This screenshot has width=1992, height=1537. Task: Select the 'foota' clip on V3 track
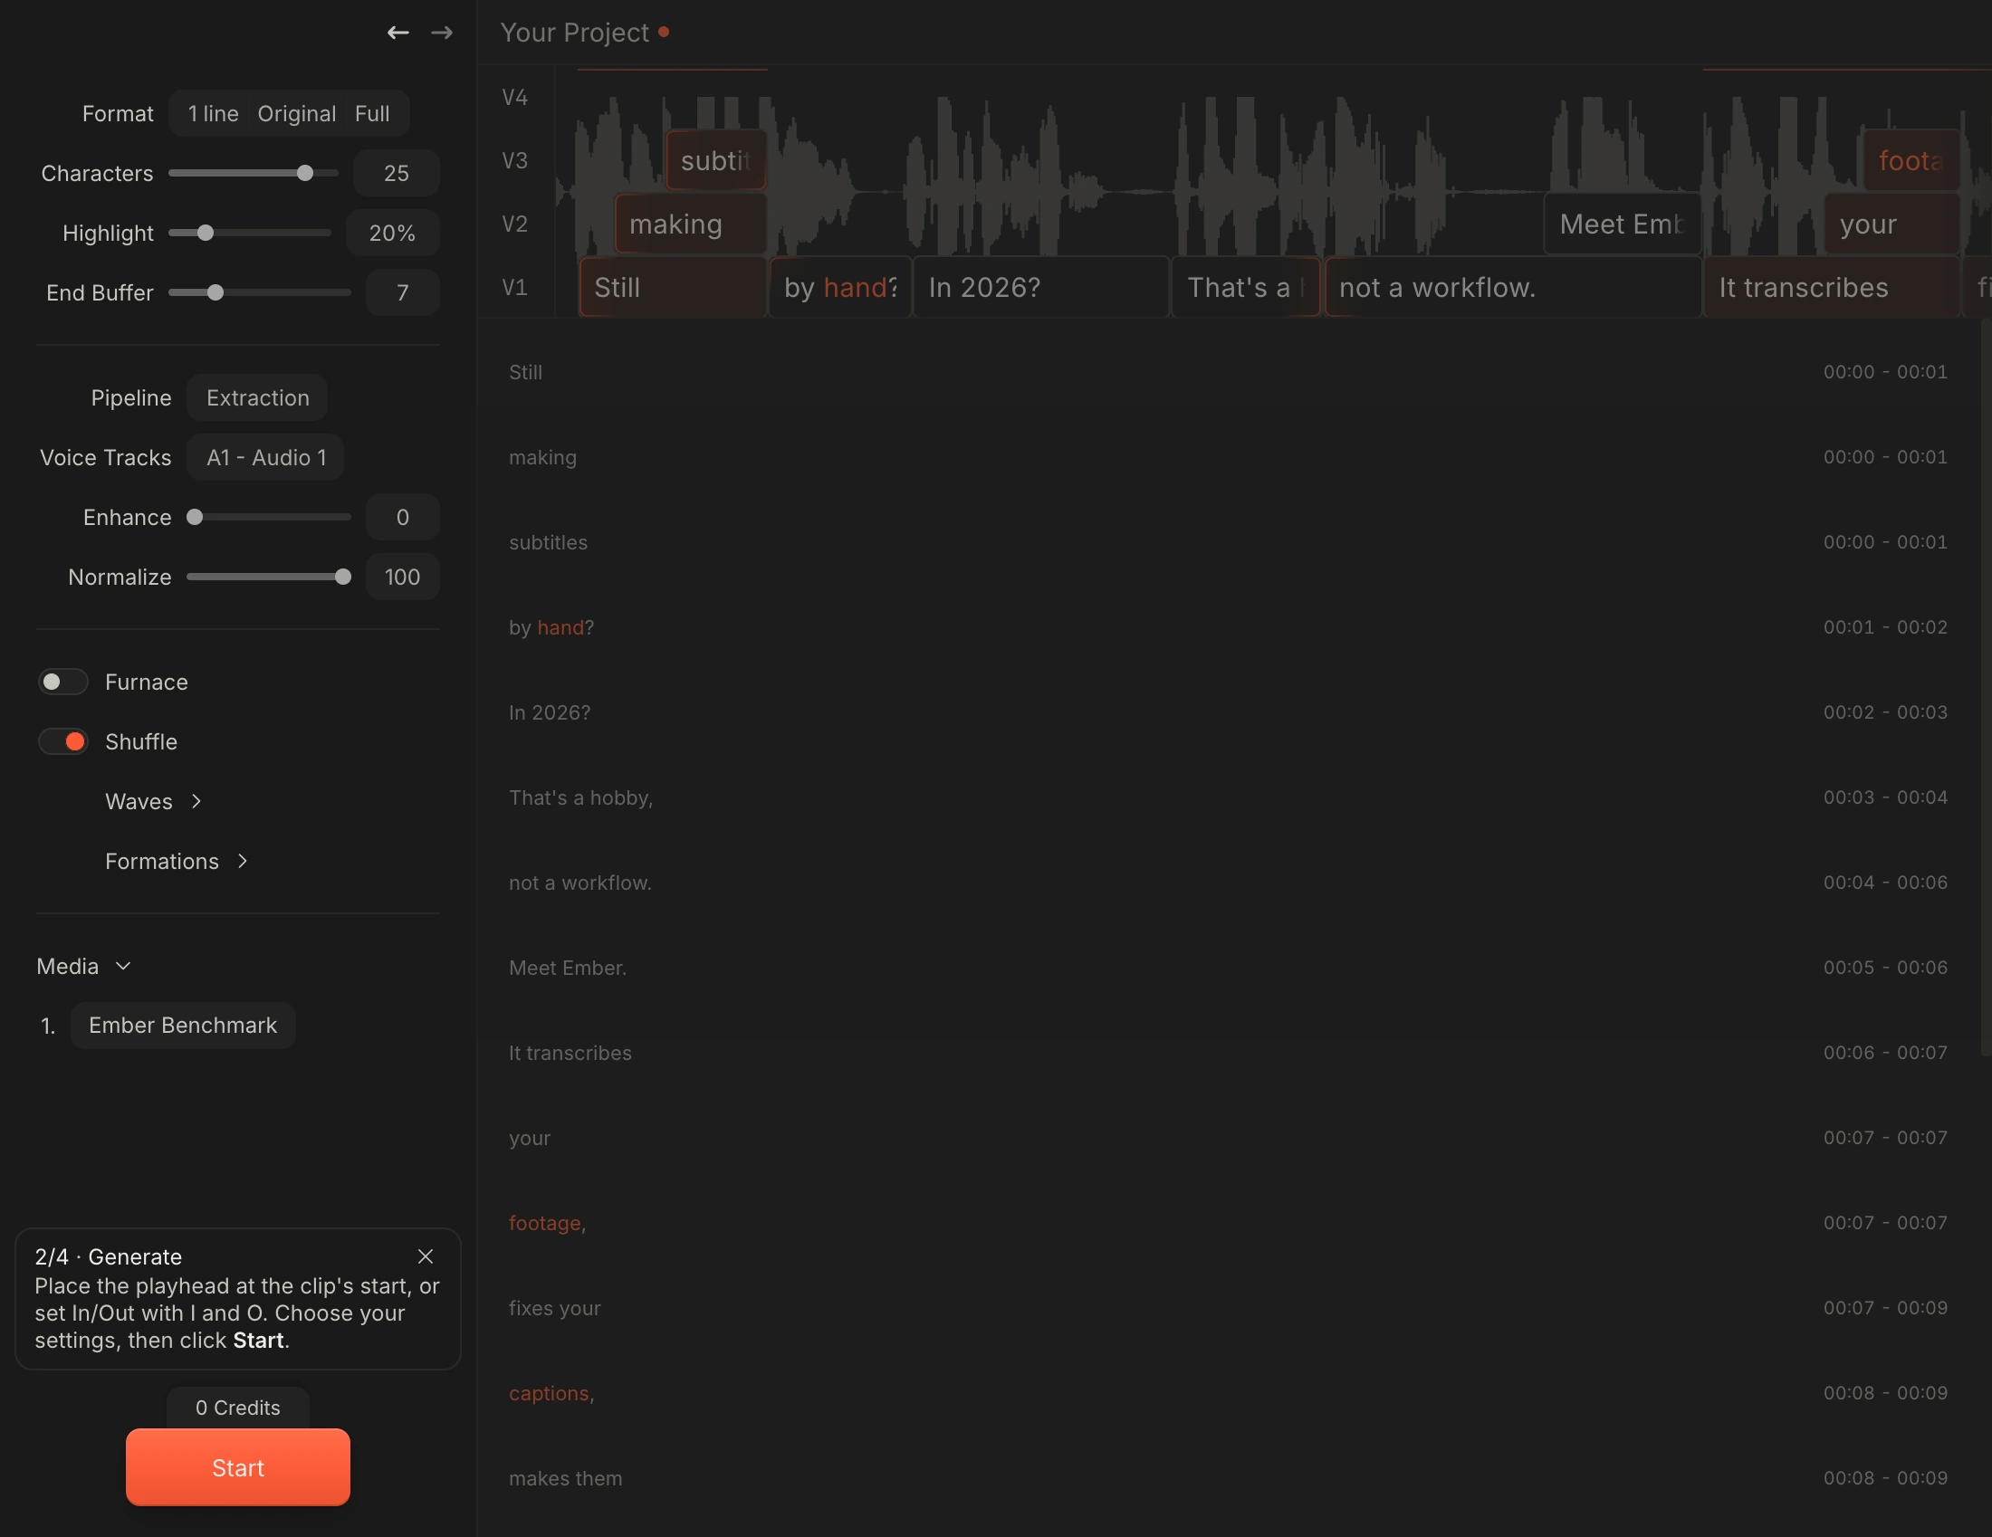coord(1911,160)
